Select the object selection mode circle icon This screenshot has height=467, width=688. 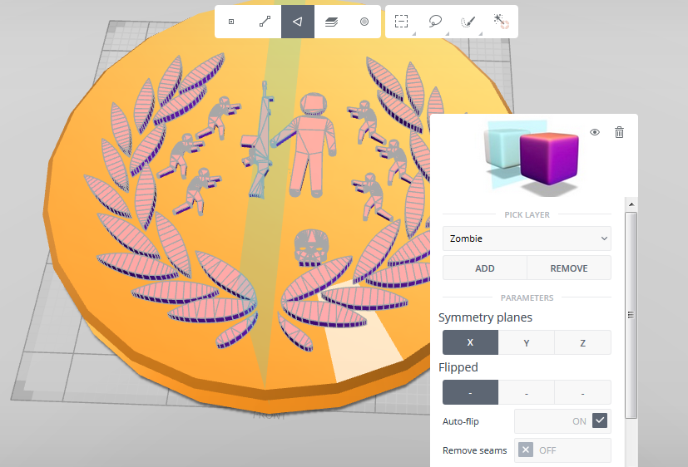pyautogui.click(x=364, y=22)
